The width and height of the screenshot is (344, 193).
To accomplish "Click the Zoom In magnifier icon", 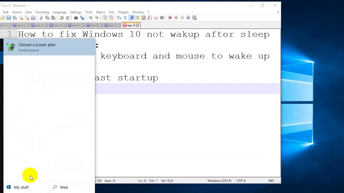I will (x=90, y=18).
